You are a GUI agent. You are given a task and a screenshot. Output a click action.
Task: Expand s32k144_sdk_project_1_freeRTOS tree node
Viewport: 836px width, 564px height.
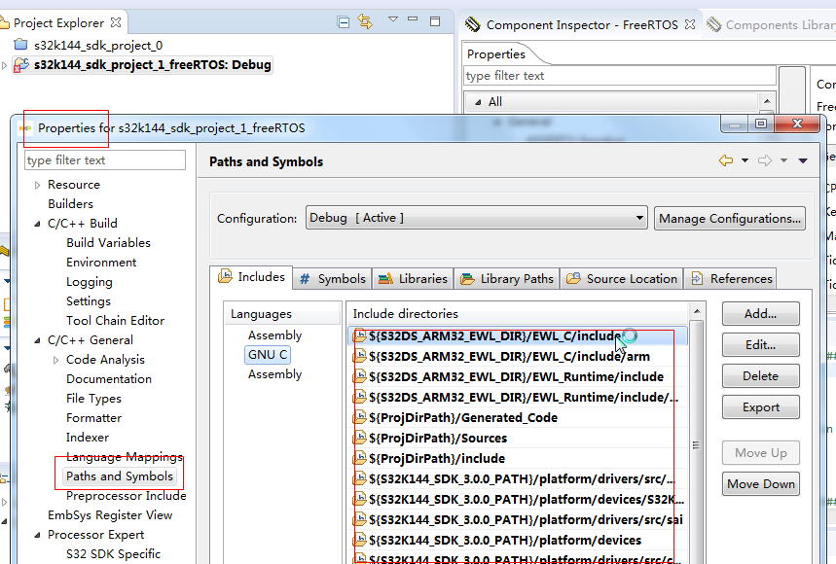4,65
